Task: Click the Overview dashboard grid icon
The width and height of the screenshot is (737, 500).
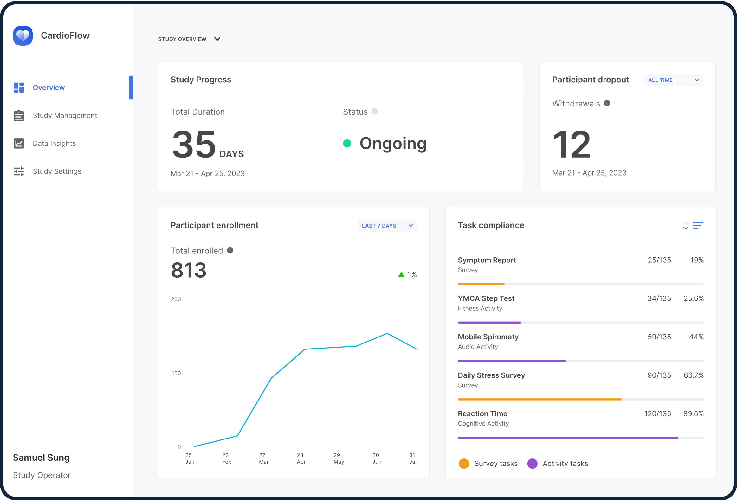Action: coord(19,87)
